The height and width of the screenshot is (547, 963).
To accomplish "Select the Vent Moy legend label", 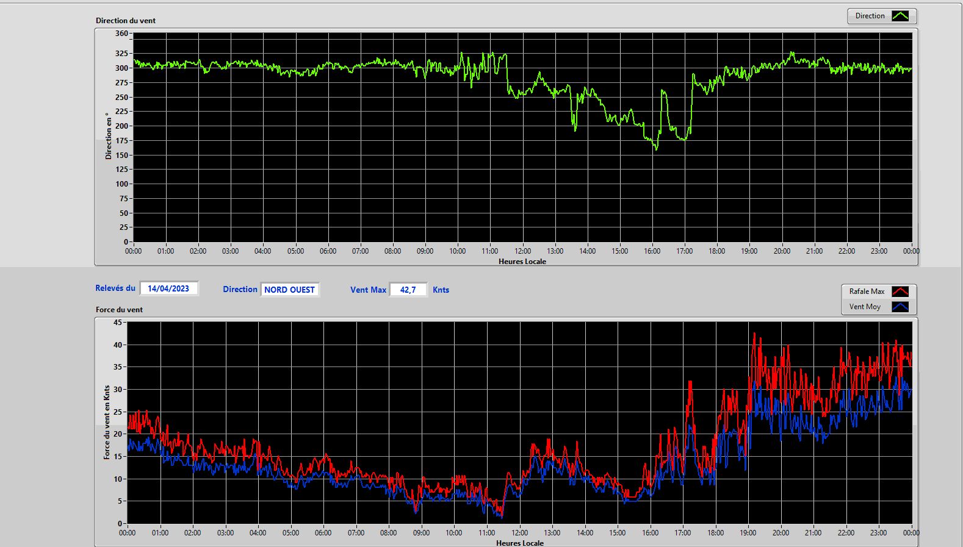I will tap(865, 307).
